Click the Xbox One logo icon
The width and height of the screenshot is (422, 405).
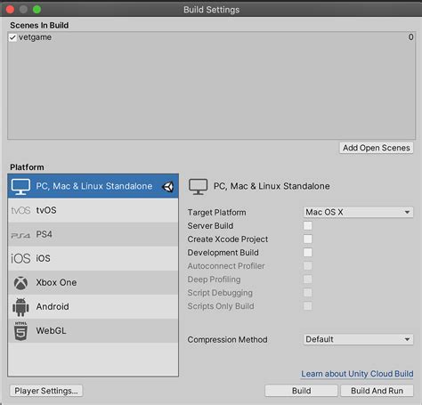click(x=20, y=283)
